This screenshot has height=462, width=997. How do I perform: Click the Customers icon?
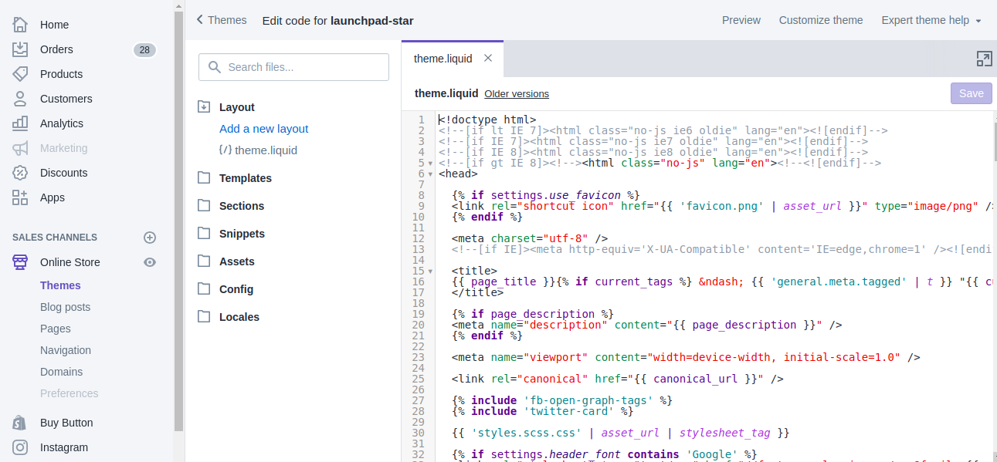click(21, 98)
